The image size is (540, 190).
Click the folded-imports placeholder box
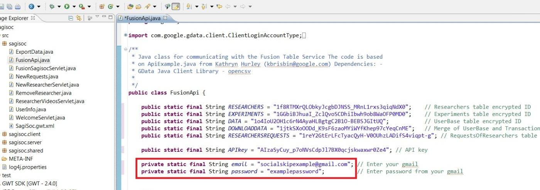(304, 36)
